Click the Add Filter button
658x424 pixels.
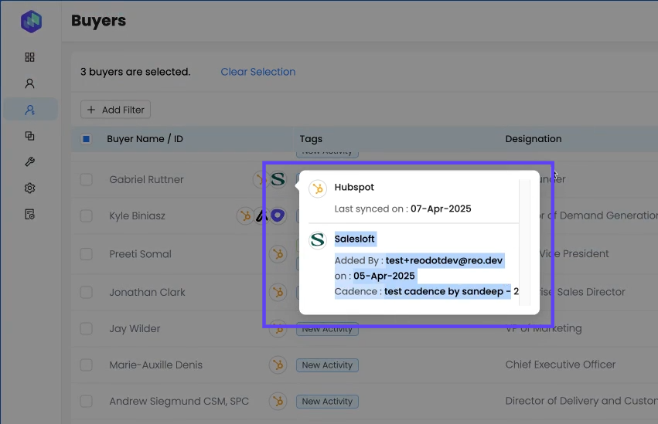[x=116, y=110]
